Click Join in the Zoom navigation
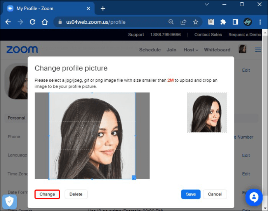The height and width of the screenshot is (211, 268). coord(171,50)
